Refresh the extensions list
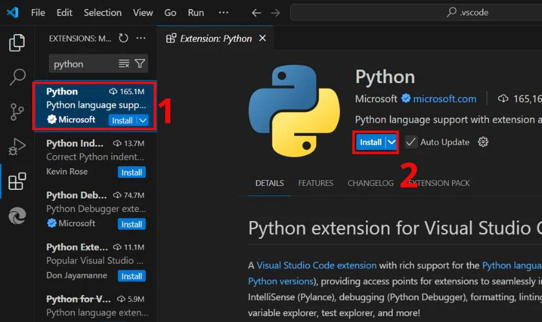542x322 pixels. click(x=123, y=38)
